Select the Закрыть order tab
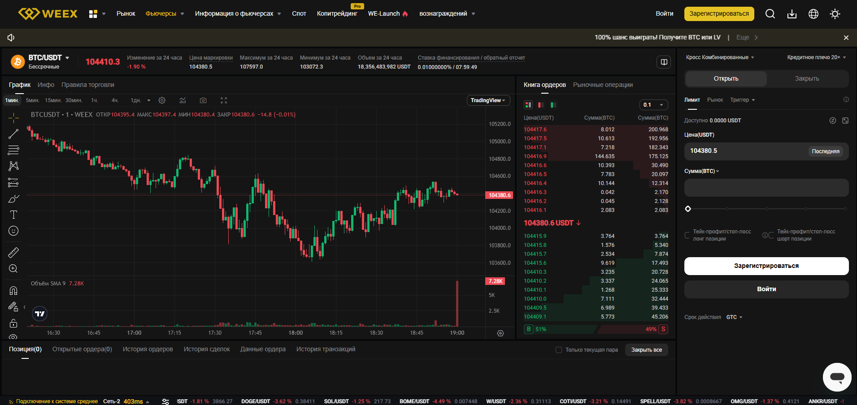This screenshot has width=857, height=405. 807,78
